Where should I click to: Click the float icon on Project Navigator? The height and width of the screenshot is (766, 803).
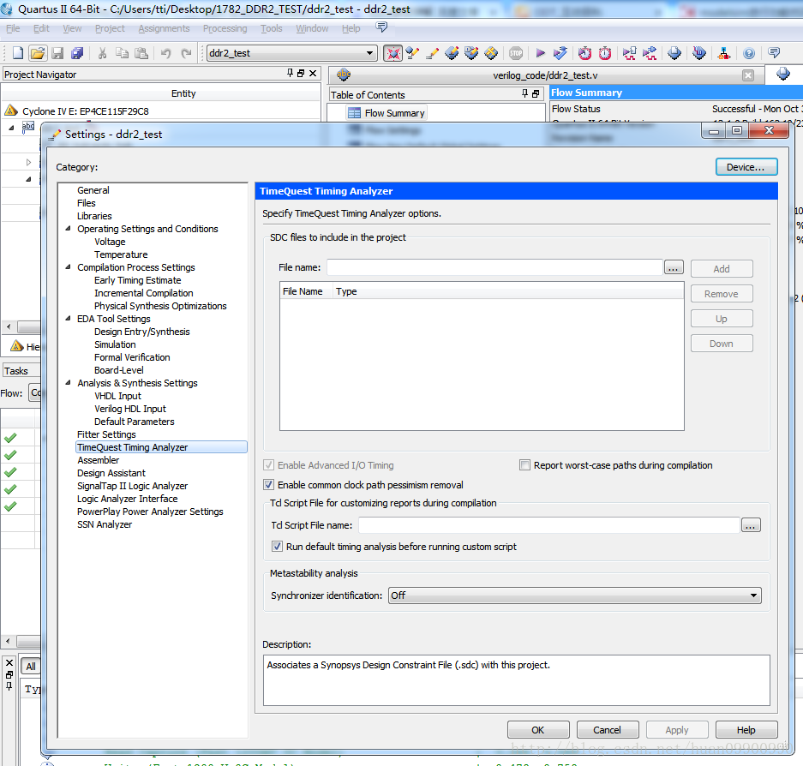point(301,73)
